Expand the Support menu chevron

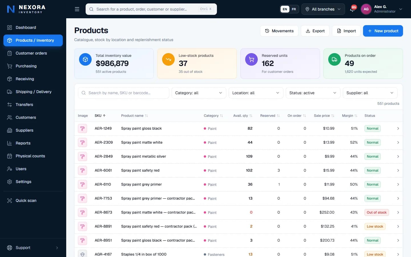(57, 248)
